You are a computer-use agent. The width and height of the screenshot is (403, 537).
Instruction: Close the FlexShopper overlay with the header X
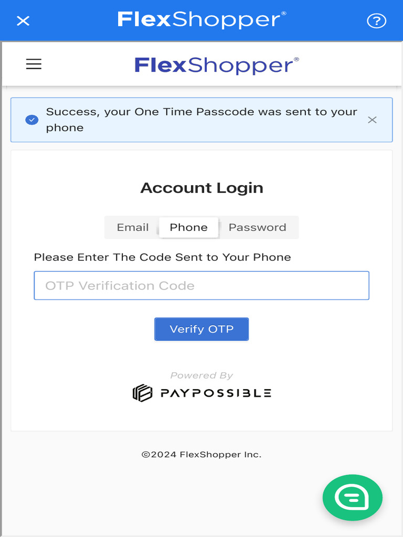pyautogui.click(x=23, y=21)
